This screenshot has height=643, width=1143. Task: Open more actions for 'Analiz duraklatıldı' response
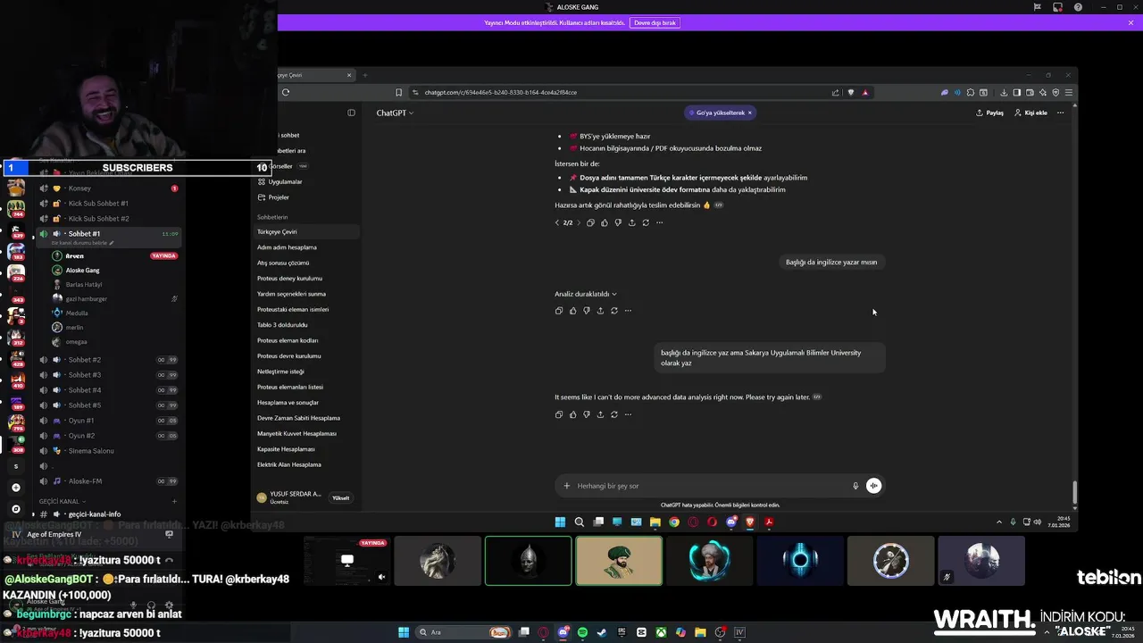628,311
